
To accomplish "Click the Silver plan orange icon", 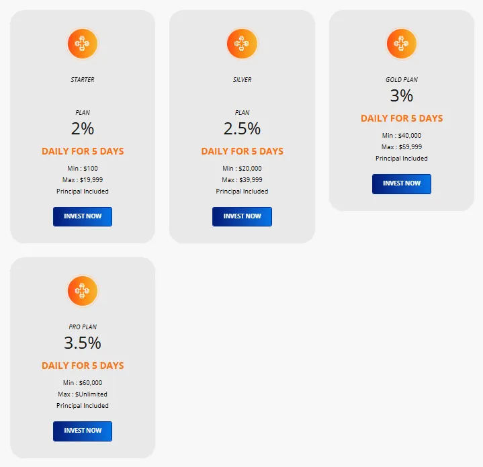I will click(242, 44).
